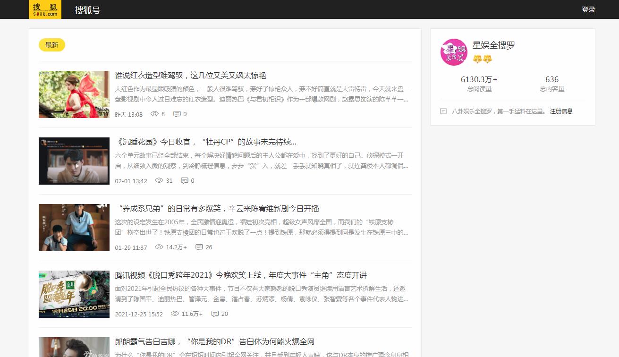Image resolution: width=619 pixels, height=357 pixels.
Task: Open the article "养成系兄弟"的日常有多爆笑
Action: point(217,209)
